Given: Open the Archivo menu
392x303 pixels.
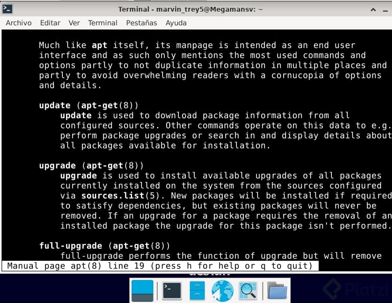Looking at the screenshot, I should pos(19,23).
